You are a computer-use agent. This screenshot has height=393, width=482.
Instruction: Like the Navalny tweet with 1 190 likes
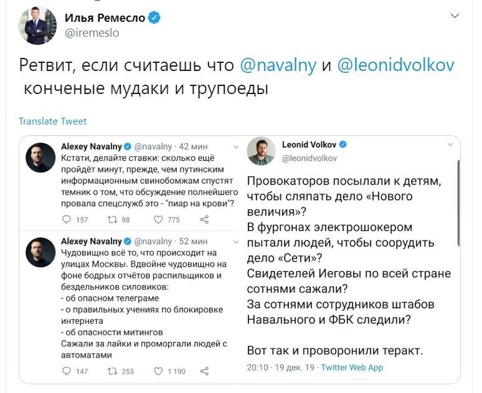[x=158, y=371]
